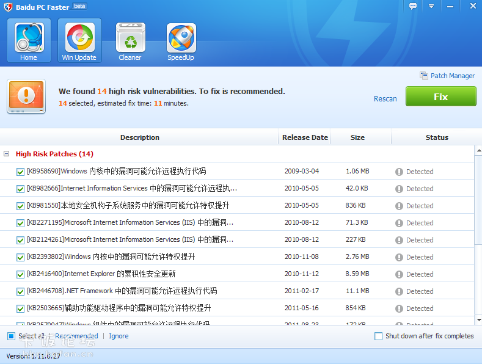
Task: Click the Recommended selection link
Action: 76,336
